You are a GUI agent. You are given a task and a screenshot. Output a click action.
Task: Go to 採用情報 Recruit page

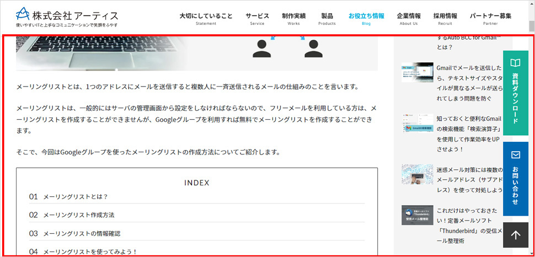(445, 19)
